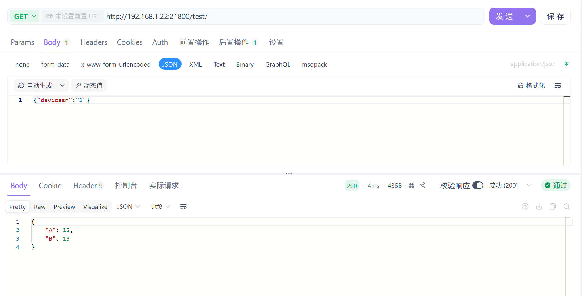Select the msgpack body type

(314, 65)
